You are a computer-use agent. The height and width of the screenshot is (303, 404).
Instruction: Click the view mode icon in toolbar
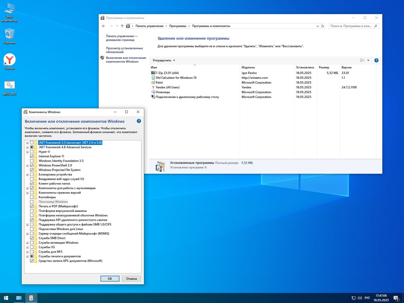tap(362, 60)
